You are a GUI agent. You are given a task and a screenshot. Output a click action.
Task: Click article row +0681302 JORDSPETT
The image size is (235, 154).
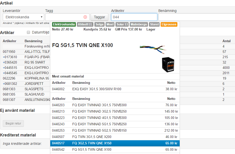point(26,84)
